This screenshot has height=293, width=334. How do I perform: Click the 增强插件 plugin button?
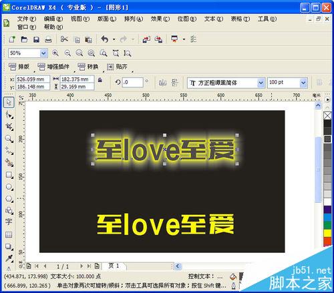(x=53, y=67)
